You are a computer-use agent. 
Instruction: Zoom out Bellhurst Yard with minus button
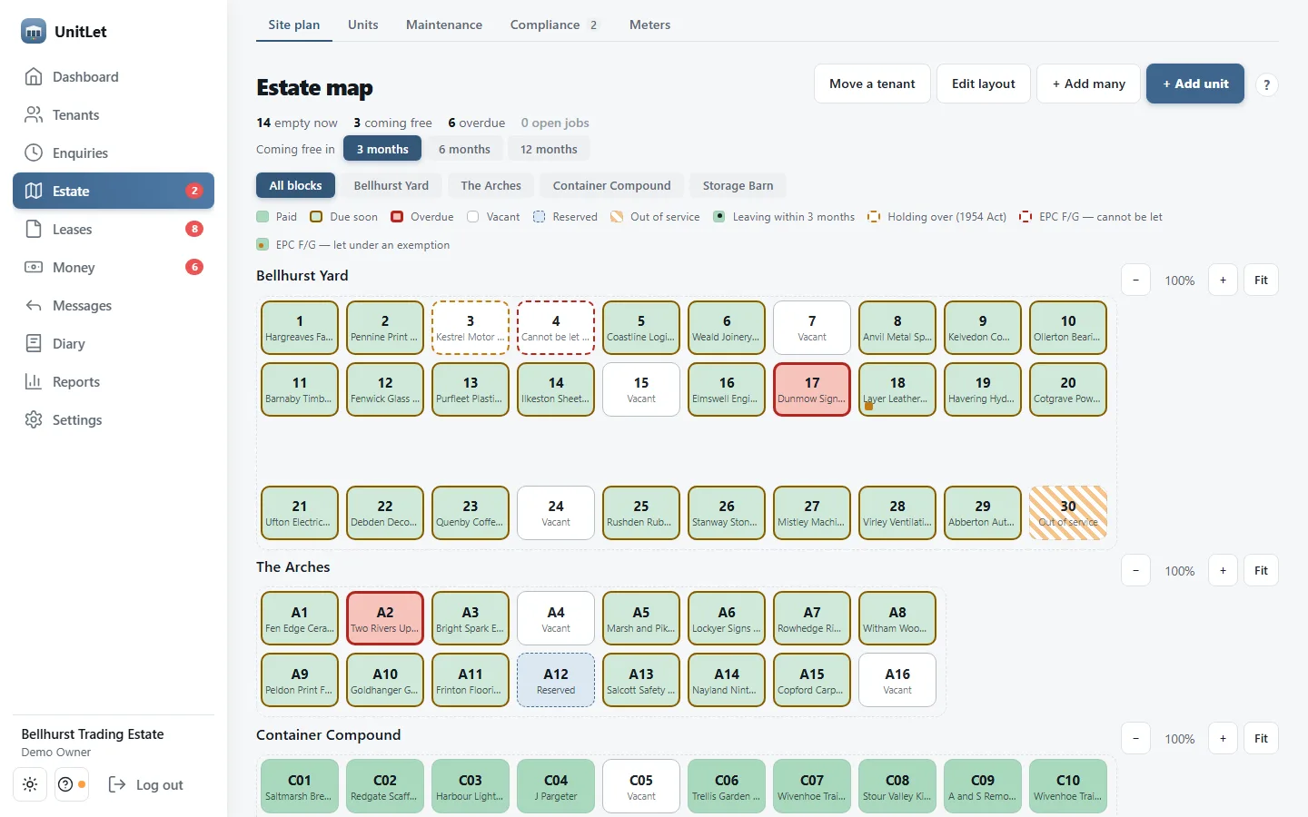[x=1135, y=281]
